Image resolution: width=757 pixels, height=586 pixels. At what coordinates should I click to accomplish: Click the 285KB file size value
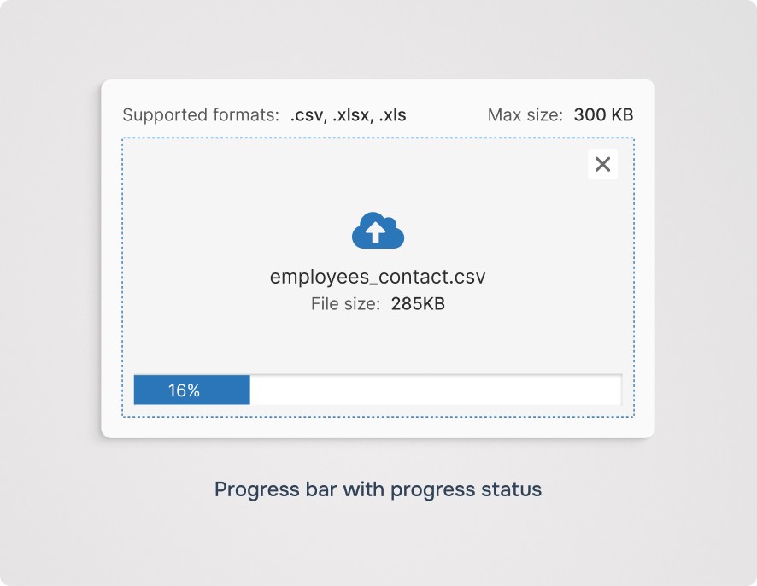point(418,303)
